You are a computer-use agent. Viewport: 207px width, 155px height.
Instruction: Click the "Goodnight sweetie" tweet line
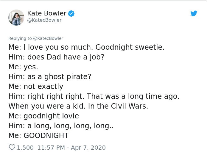(86, 47)
